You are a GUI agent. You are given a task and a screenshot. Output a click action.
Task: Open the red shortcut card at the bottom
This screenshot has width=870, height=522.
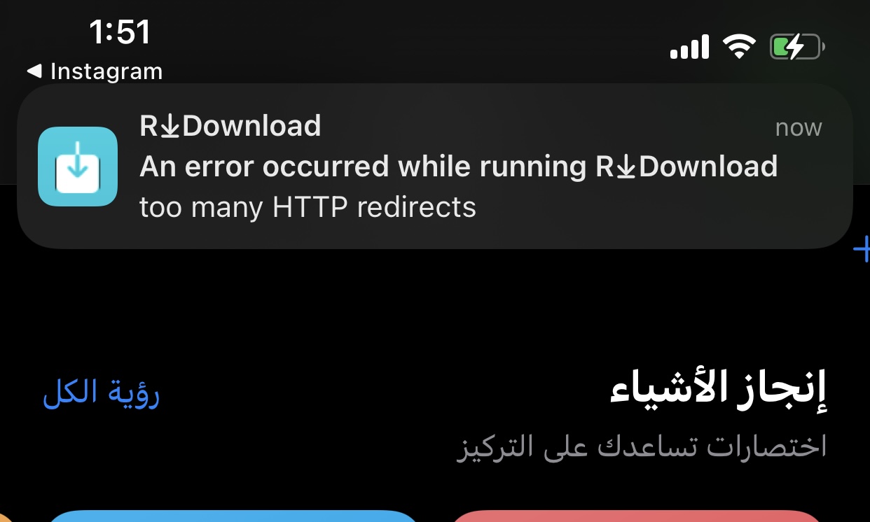tap(636, 516)
